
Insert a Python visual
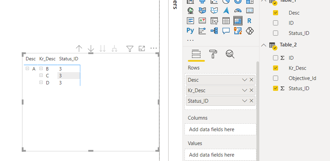pos(190,31)
